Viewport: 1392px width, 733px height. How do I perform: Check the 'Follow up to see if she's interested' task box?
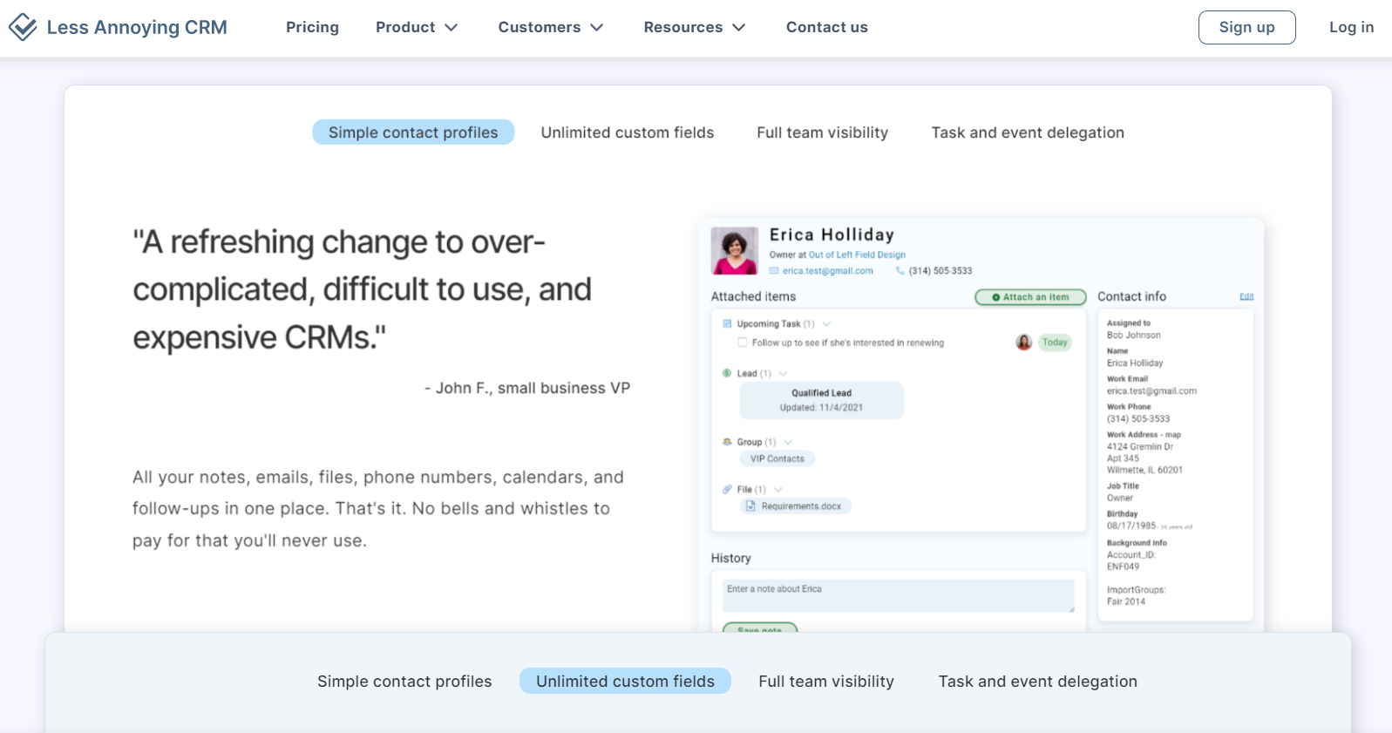point(743,343)
